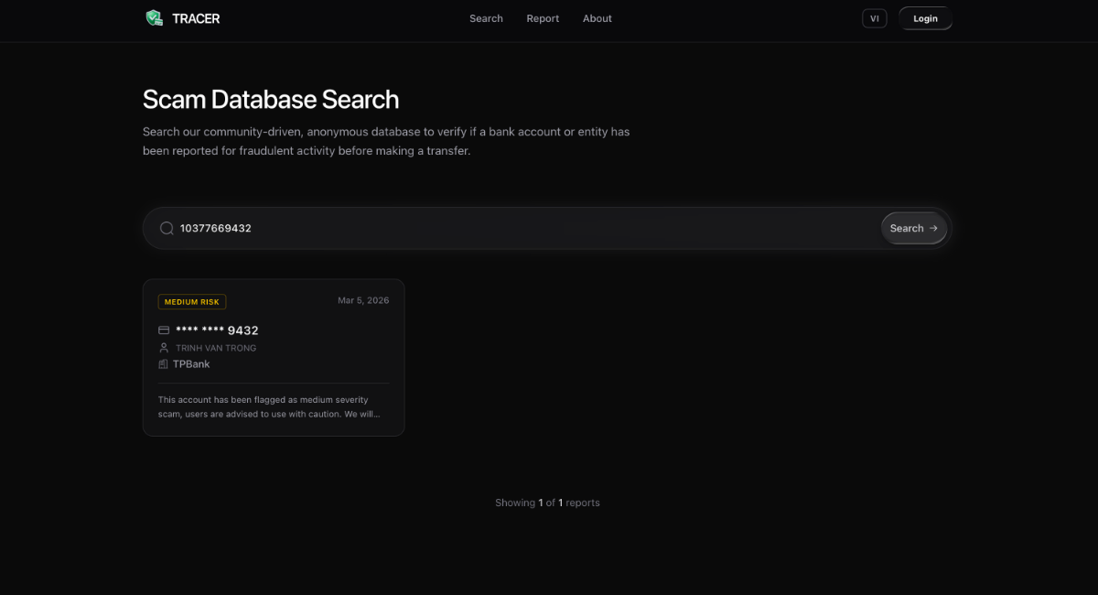
Task: Click the magnifying glass icon in search bar
Action: pos(167,229)
